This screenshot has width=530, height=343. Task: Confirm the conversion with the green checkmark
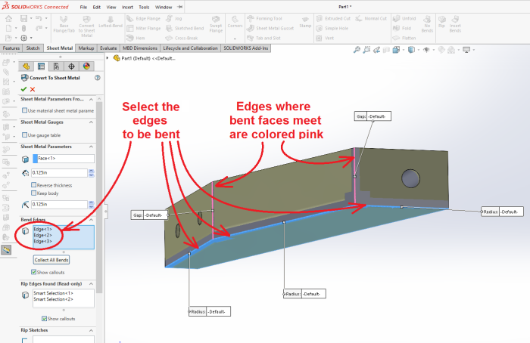click(23, 89)
